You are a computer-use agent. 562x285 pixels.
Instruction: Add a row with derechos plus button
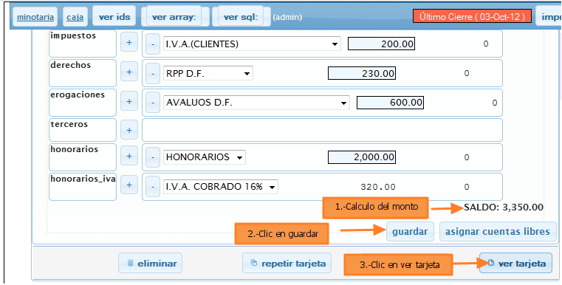129,72
